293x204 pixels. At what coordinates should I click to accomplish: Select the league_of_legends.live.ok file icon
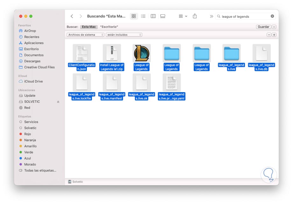[142, 83]
